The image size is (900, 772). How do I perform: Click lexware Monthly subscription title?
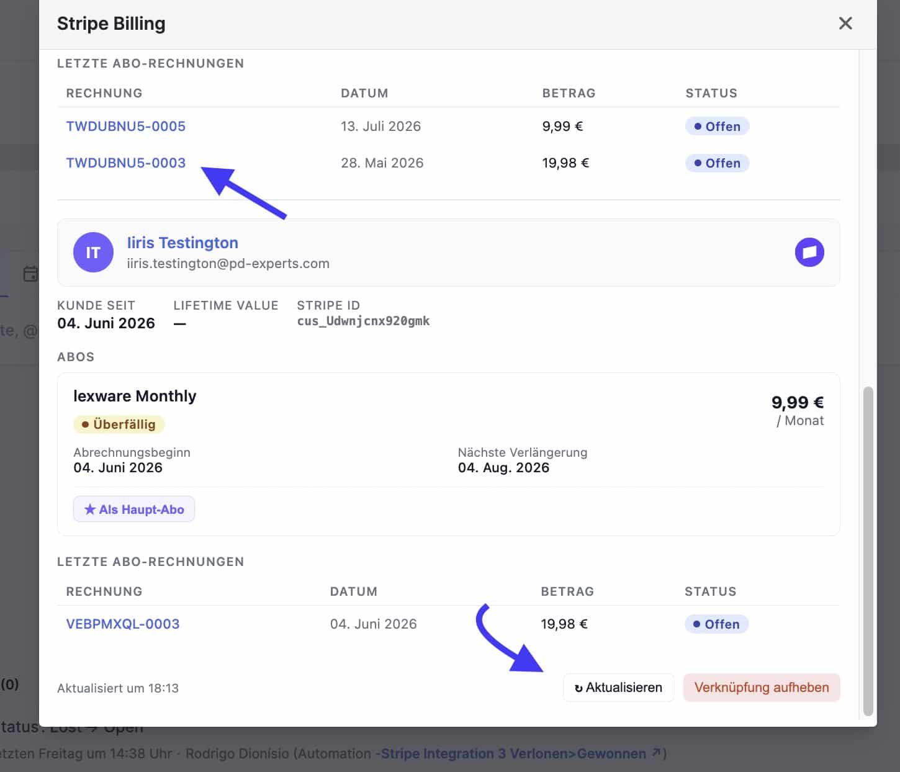pos(135,396)
